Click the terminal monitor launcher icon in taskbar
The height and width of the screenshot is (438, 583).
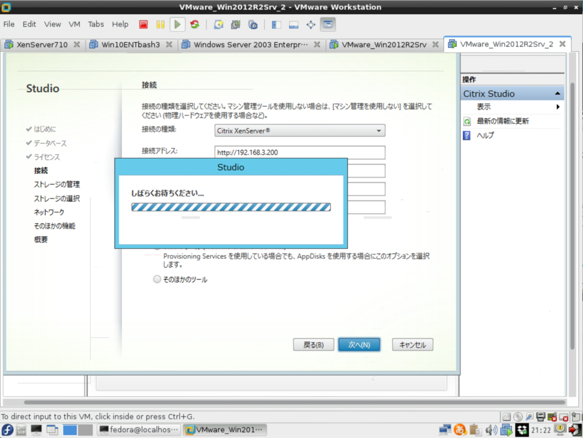point(36,430)
